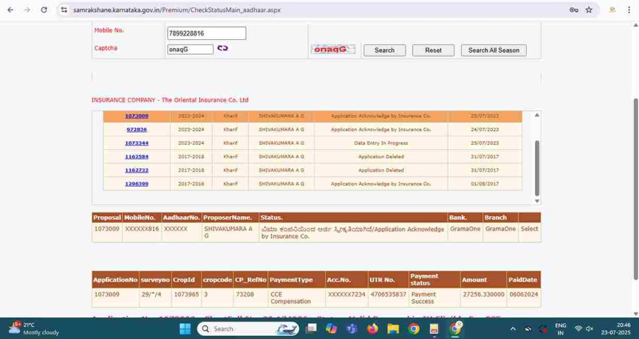This screenshot has width=639, height=339.
Task: View site information icon in address bar
Action: pyautogui.click(x=64, y=10)
